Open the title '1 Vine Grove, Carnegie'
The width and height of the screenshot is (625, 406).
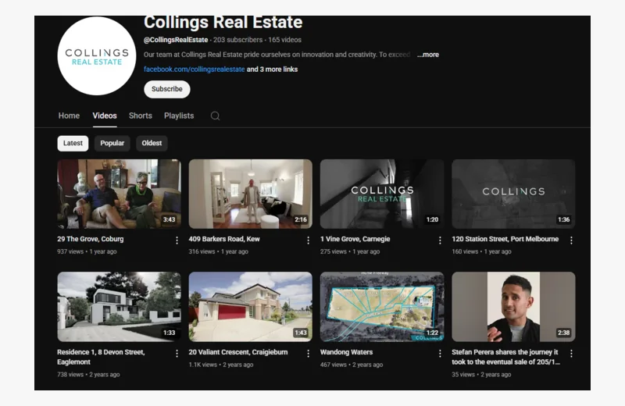coord(355,239)
